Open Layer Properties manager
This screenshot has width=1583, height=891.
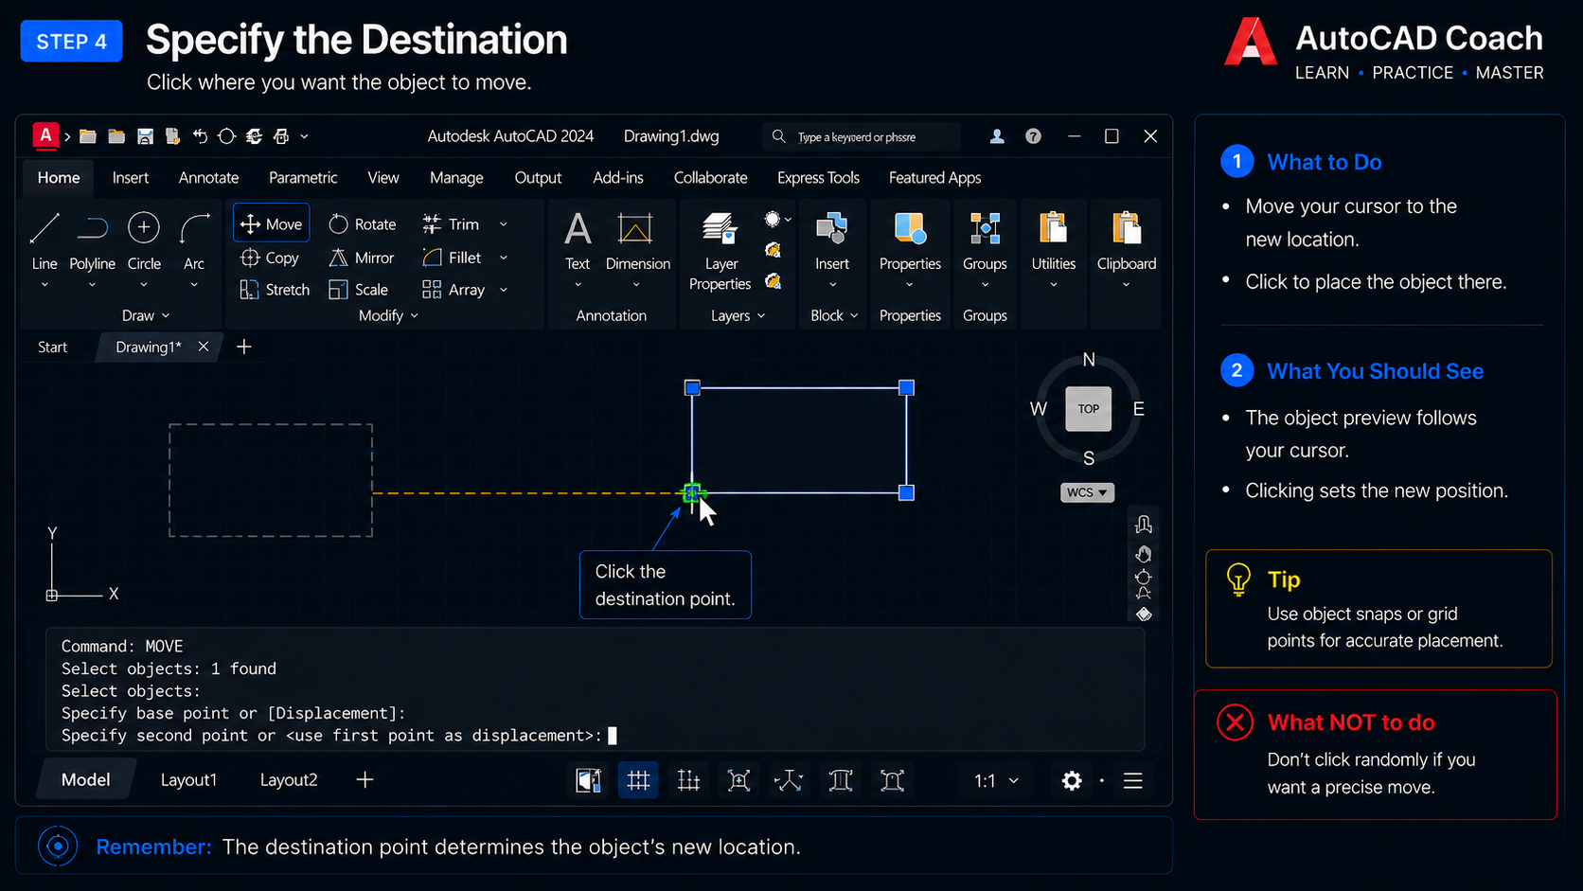coord(720,251)
